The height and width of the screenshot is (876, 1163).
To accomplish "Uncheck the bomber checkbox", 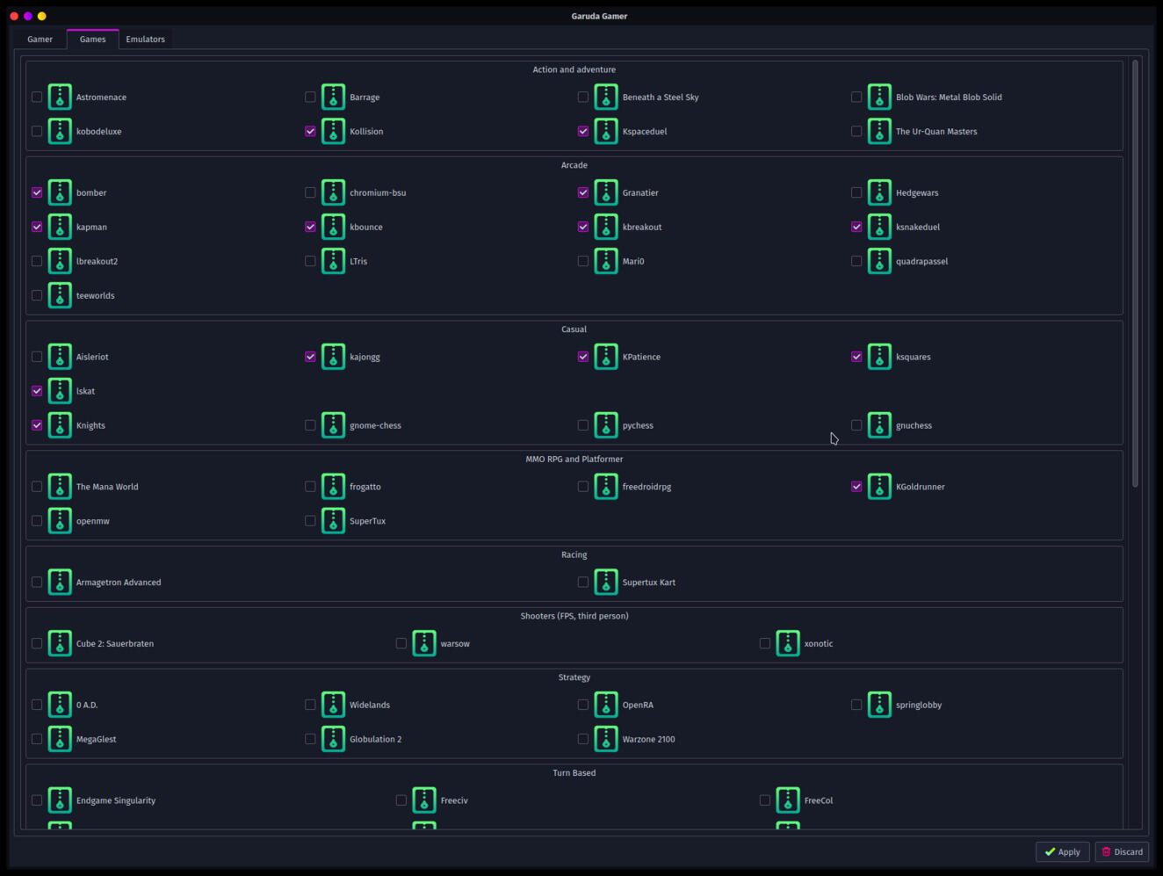I will [37, 192].
